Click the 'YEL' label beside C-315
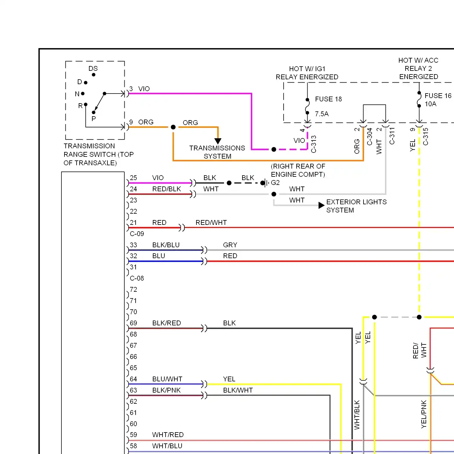Image resolution: width=454 pixels, height=454 pixels. (413, 145)
